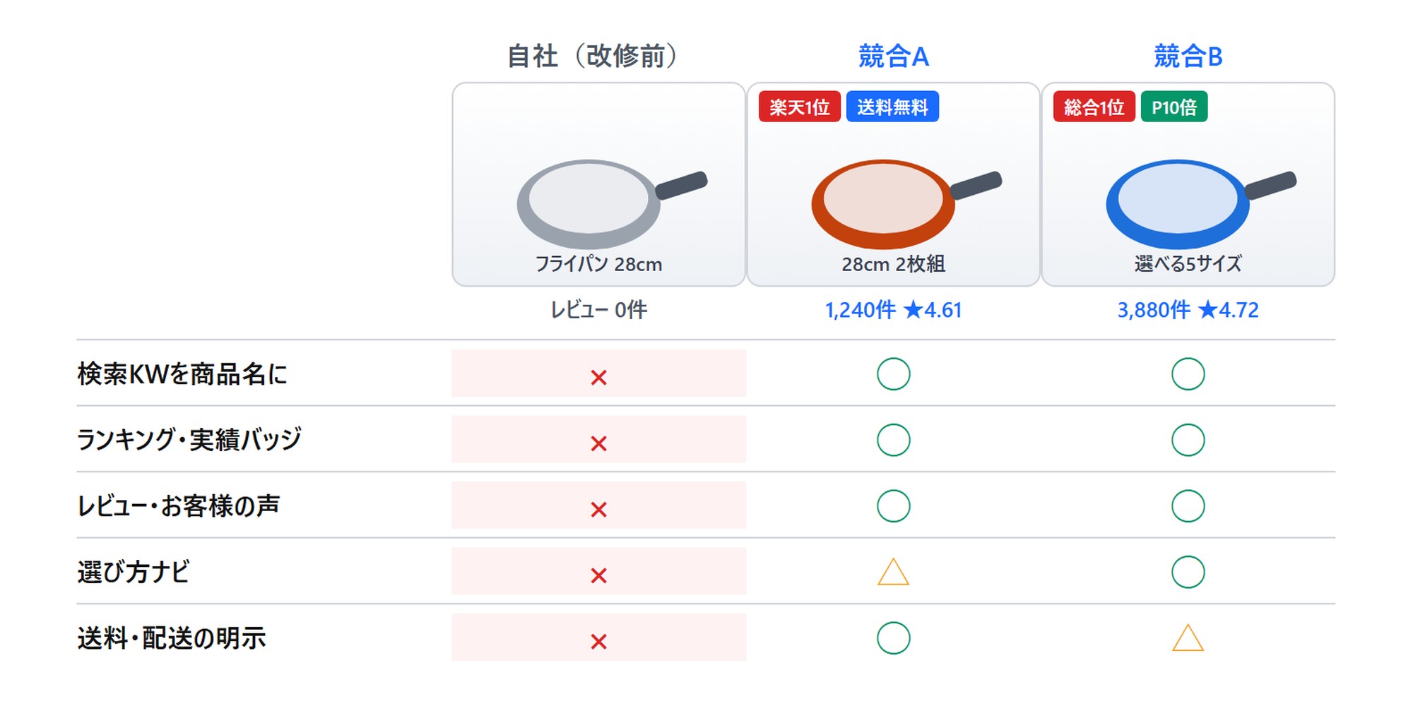Image resolution: width=1413 pixels, height=706 pixels.
Task: Click the blue frying pan image
Action: click(x=1201, y=203)
